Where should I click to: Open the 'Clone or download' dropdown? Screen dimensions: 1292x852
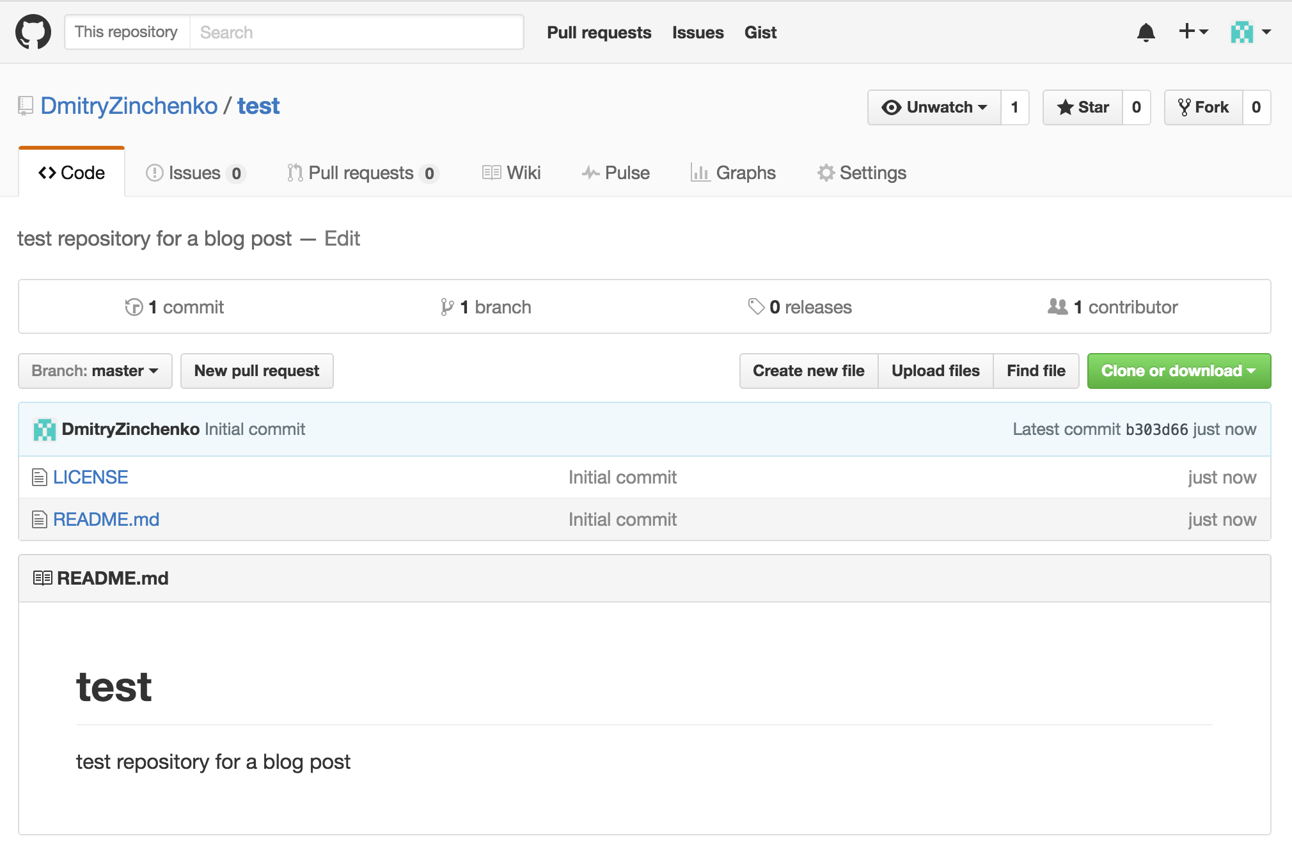[1179, 370]
